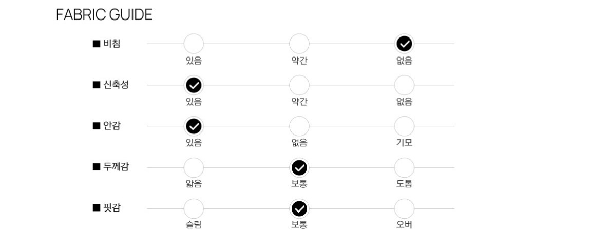Choose the 핏감 오버 circle
This screenshot has height=249, width=591.
point(405,208)
